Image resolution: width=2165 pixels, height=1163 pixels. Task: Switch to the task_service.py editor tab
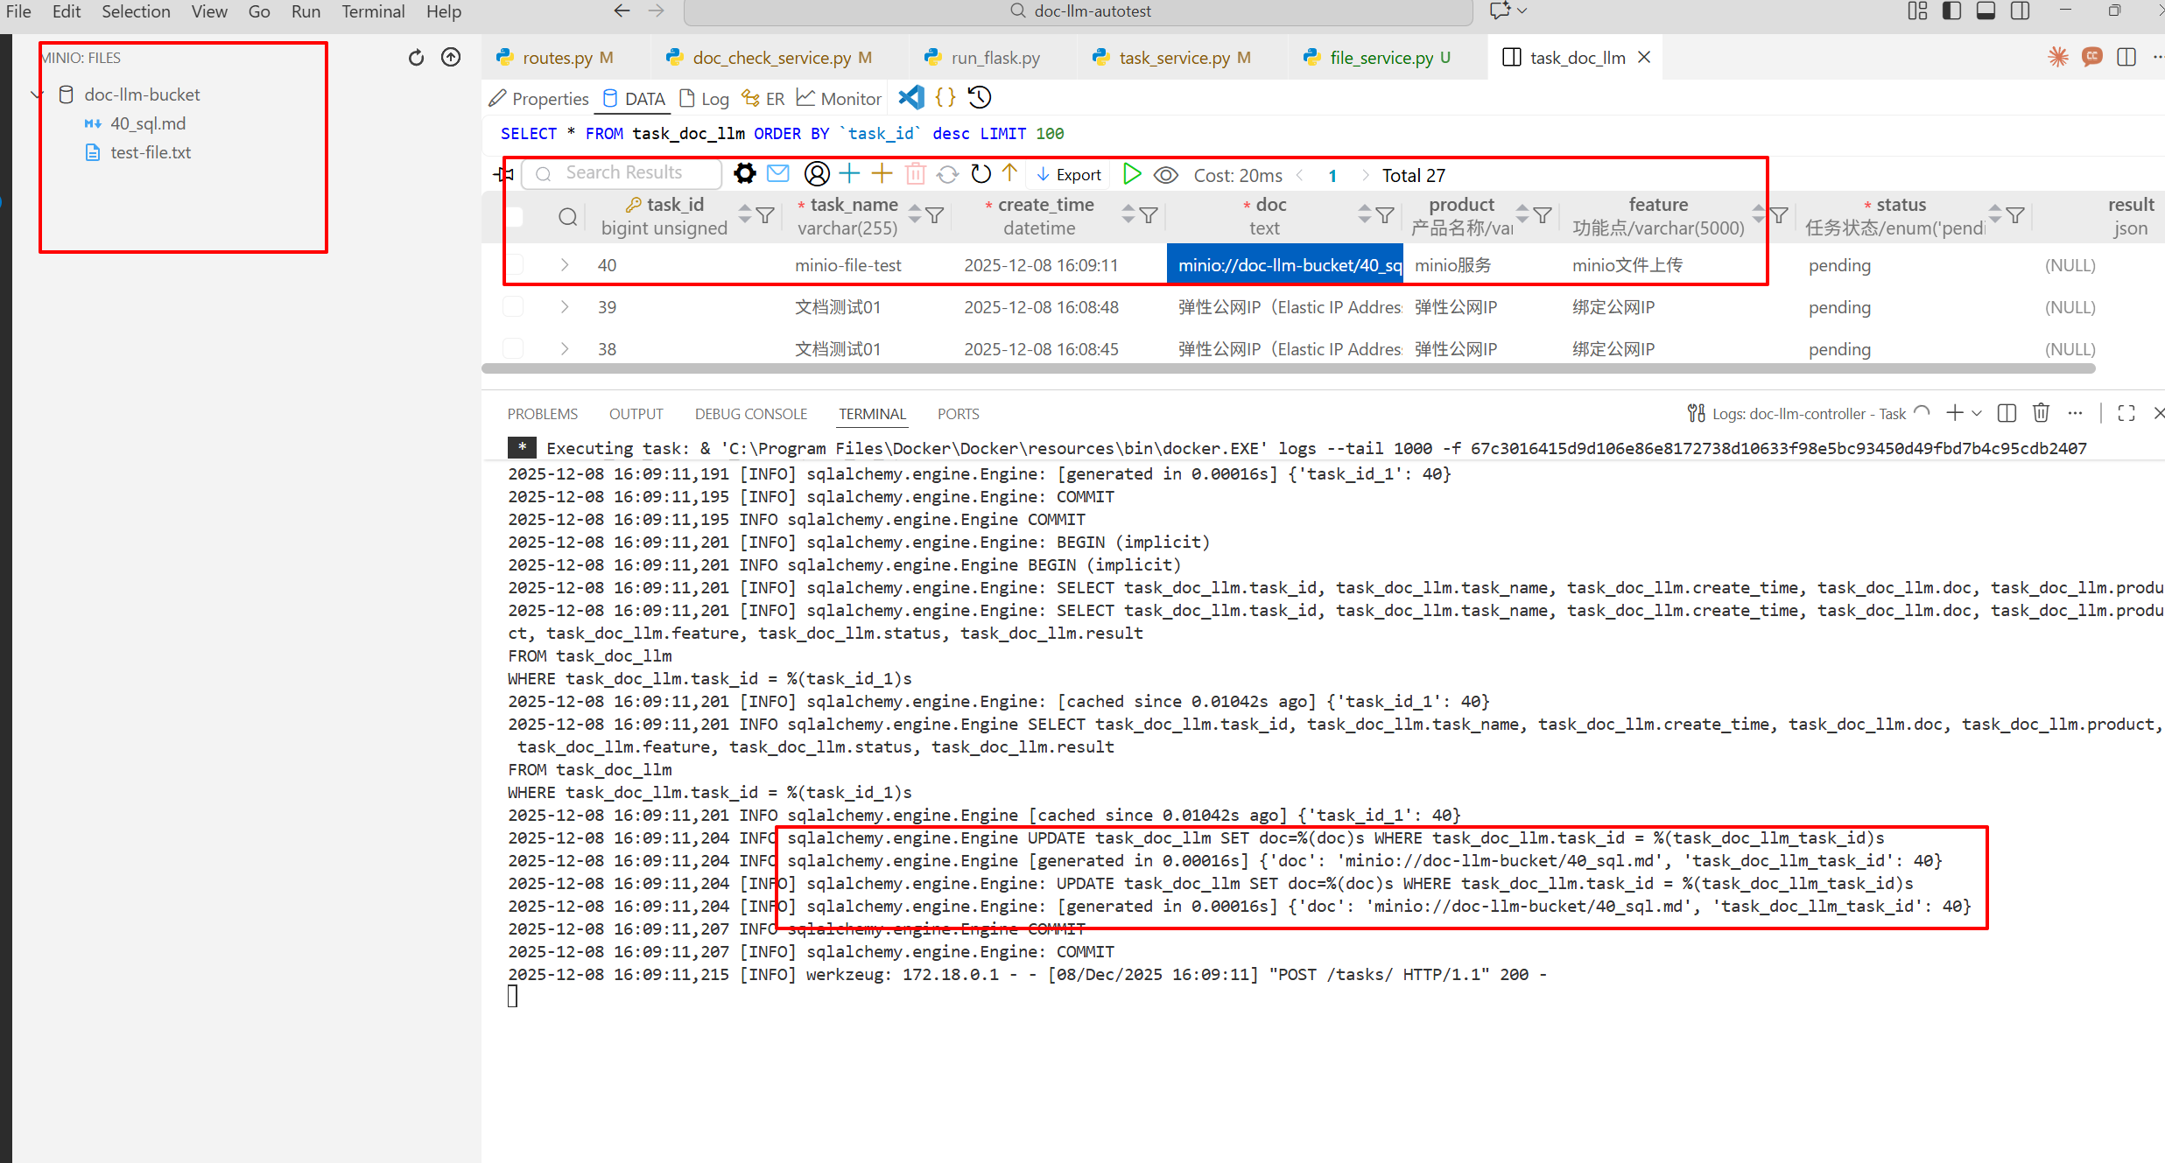click(1173, 58)
